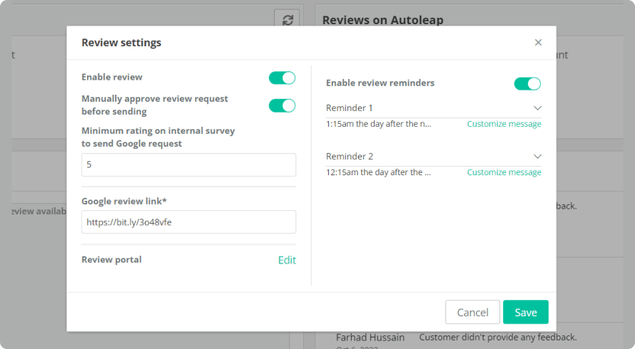Disable manual approval of review requests
This screenshot has height=349, width=635.
coord(282,105)
